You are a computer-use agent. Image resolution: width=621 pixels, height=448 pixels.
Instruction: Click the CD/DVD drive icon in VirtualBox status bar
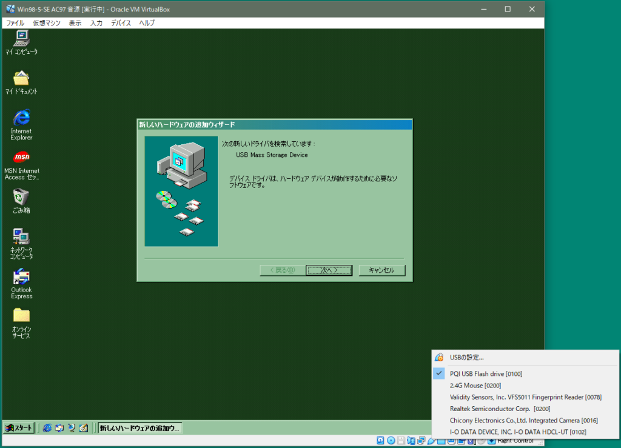click(390, 441)
